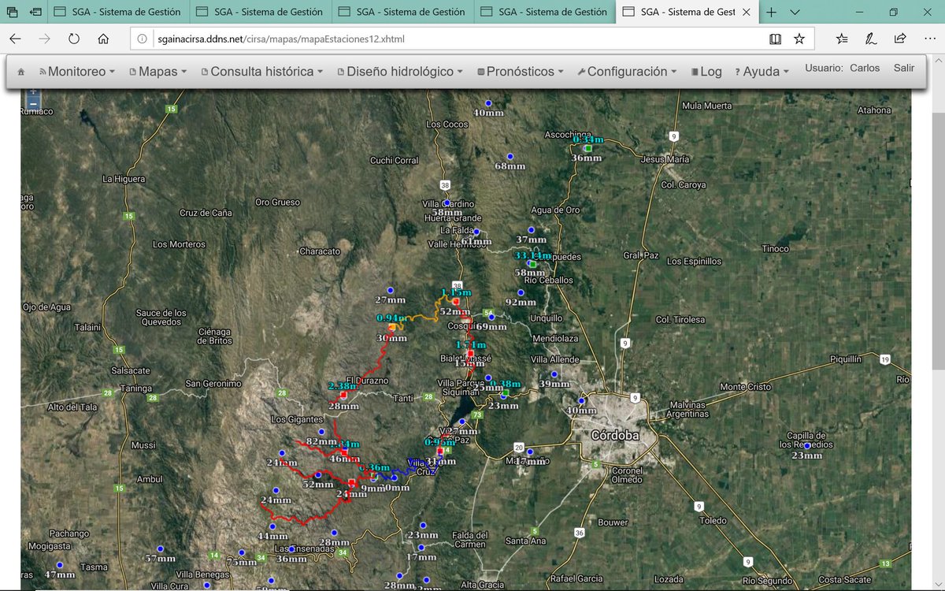Click the red station marker labeled 2.38m
Image resolution: width=945 pixels, height=591 pixels.
tap(344, 395)
